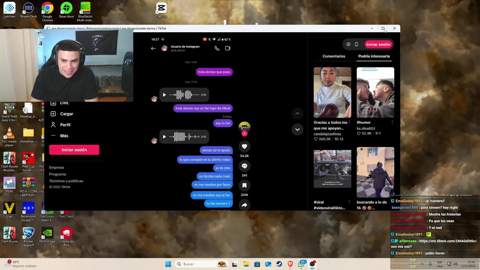Open the Vigil desktop shortcut
The height and width of the screenshot is (270, 480).
point(9,211)
